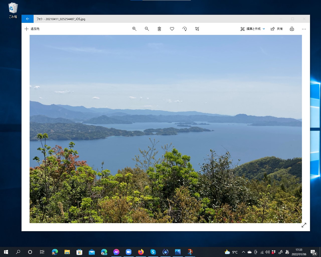Open the notification center with 24 badge
The width and height of the screenshot is (321, 257).
[313, 252]
